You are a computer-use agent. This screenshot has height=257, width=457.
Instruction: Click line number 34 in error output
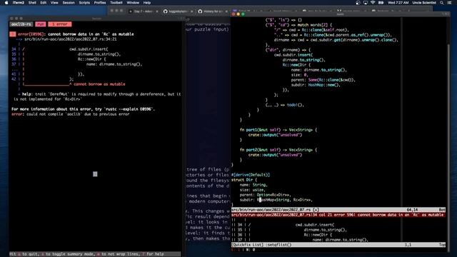pyautogui.click(x=14, y=49)
